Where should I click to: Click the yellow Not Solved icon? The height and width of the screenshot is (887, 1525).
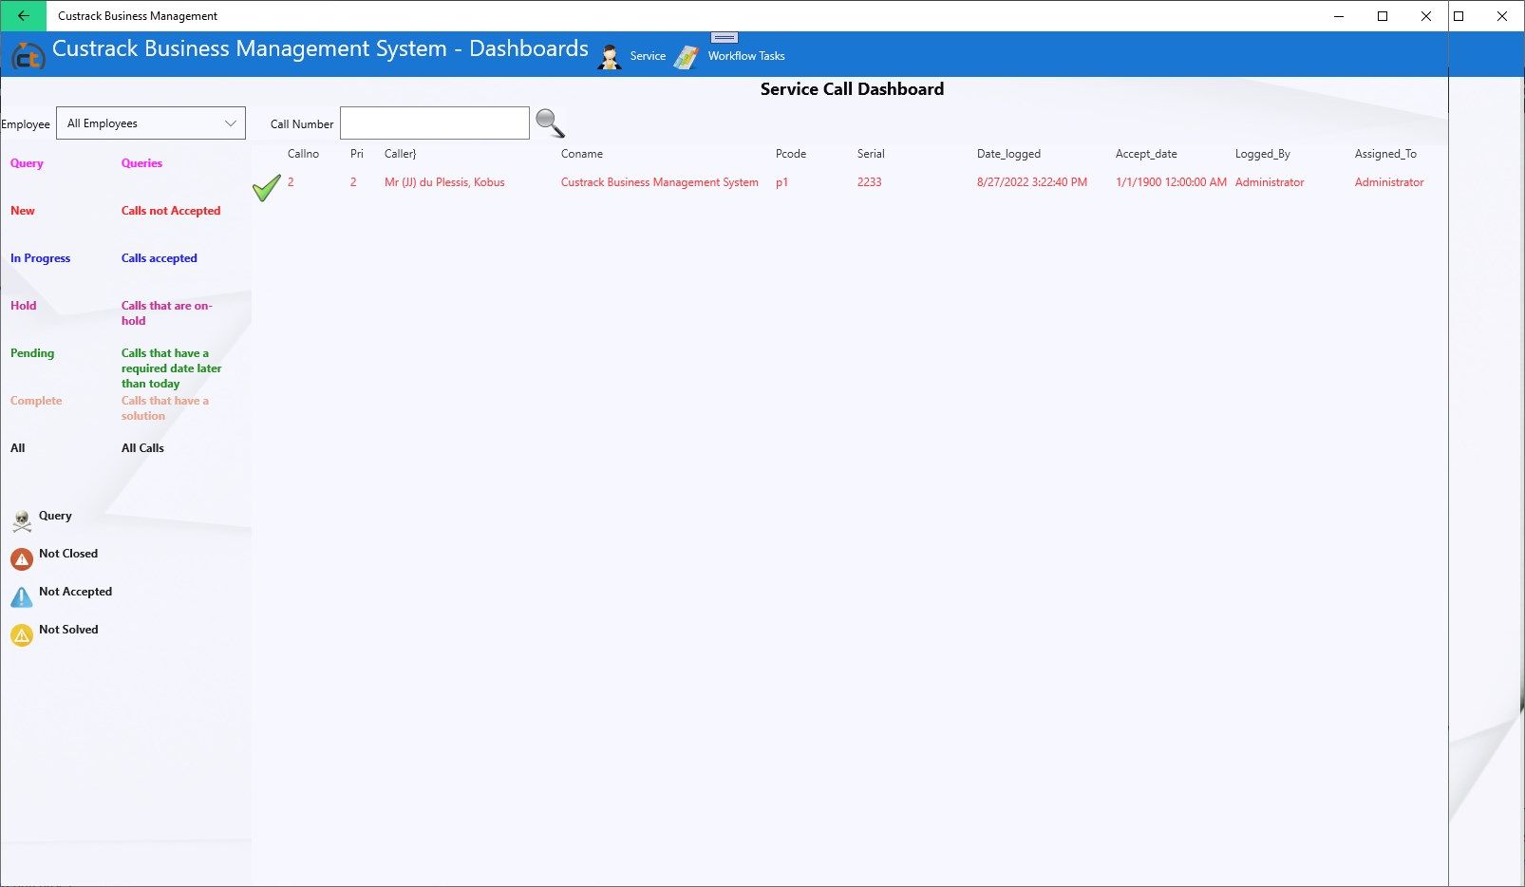tap(22, 634)
